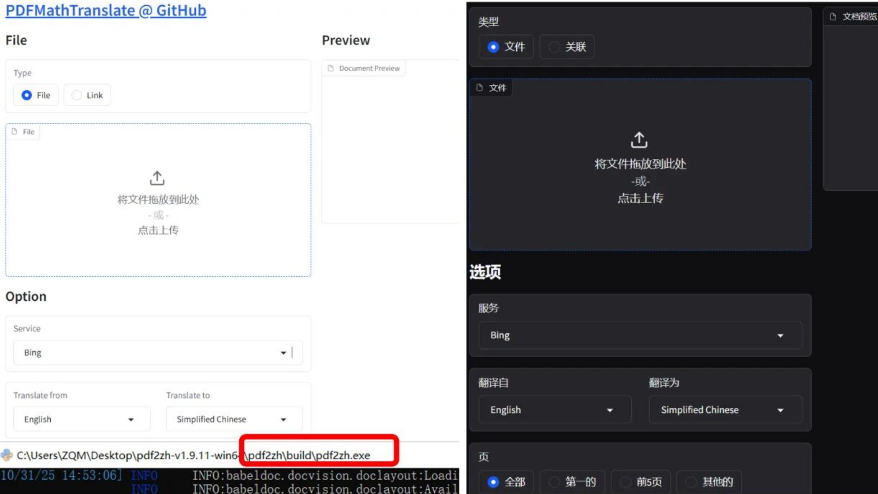Click the Python icon next to the pdf2zh.exe path
This screenshot has width=878, height=494.
pyautogui.click(x=6, y=456)
